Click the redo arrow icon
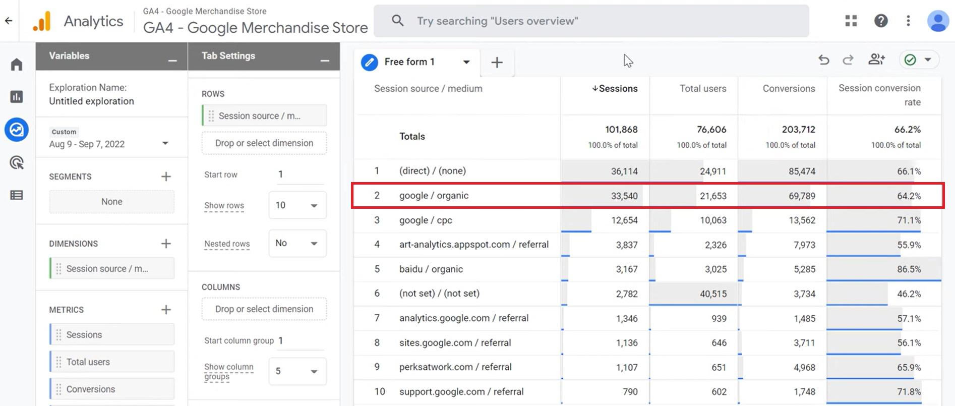 tap(848, 60)
